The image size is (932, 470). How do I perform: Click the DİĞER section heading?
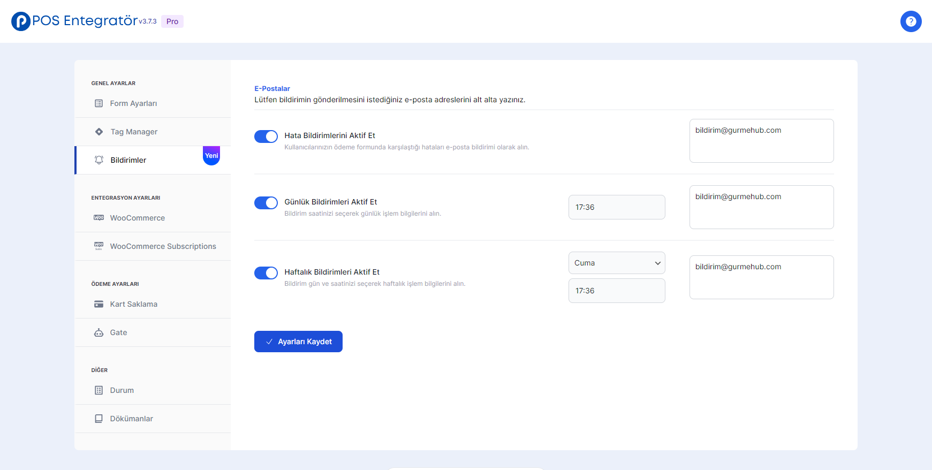point(100,370)
